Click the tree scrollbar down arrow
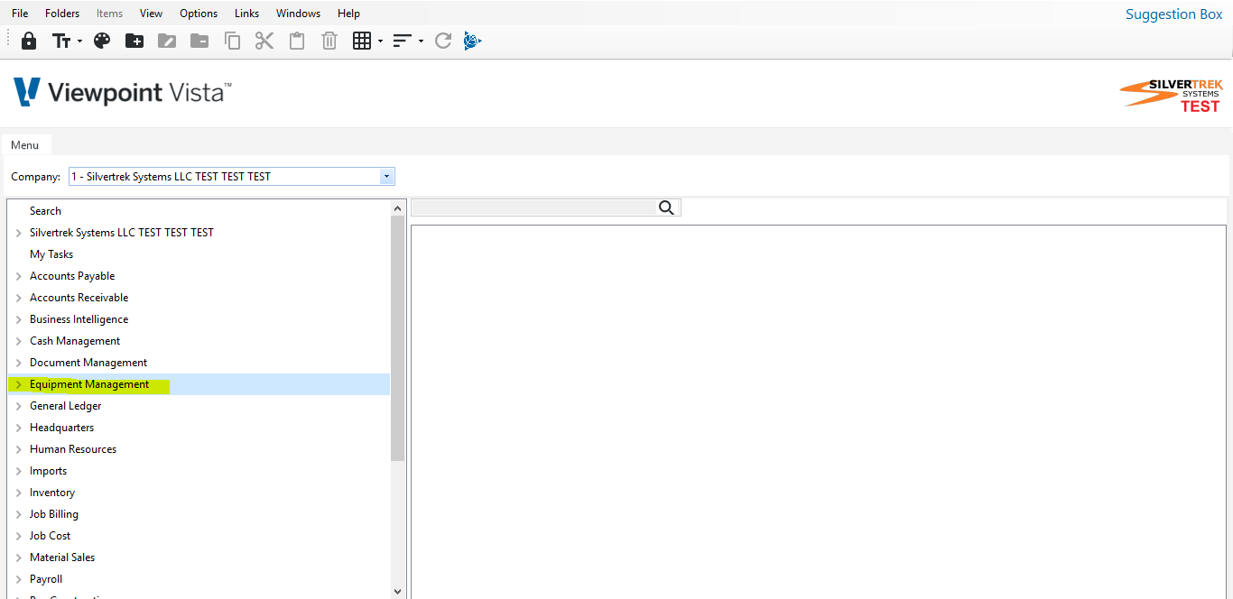 (x=398, y=591)
